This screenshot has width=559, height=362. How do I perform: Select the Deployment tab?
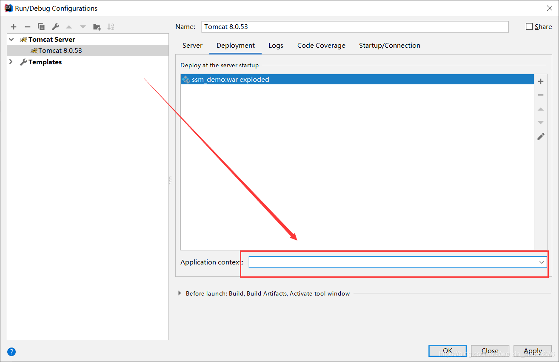pos(236,46)
